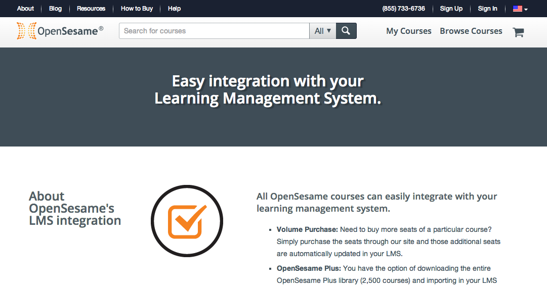Click the magnifying glass search button
The image size is (547, 291).
[346, 31]
